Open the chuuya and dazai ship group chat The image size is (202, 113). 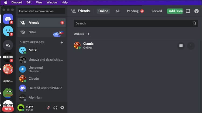click(x=41, y=59)
